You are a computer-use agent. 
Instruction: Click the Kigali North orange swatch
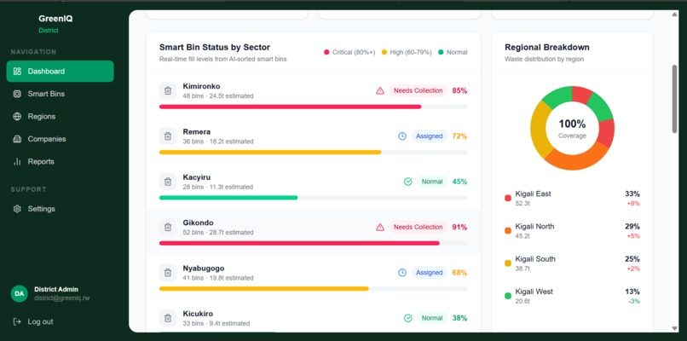(508, 230)
